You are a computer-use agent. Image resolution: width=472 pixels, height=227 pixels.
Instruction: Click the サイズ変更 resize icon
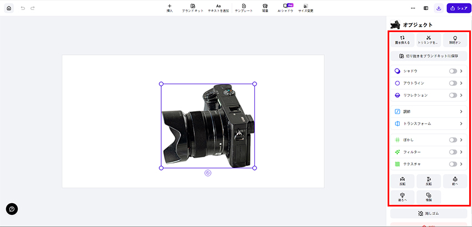305,6
